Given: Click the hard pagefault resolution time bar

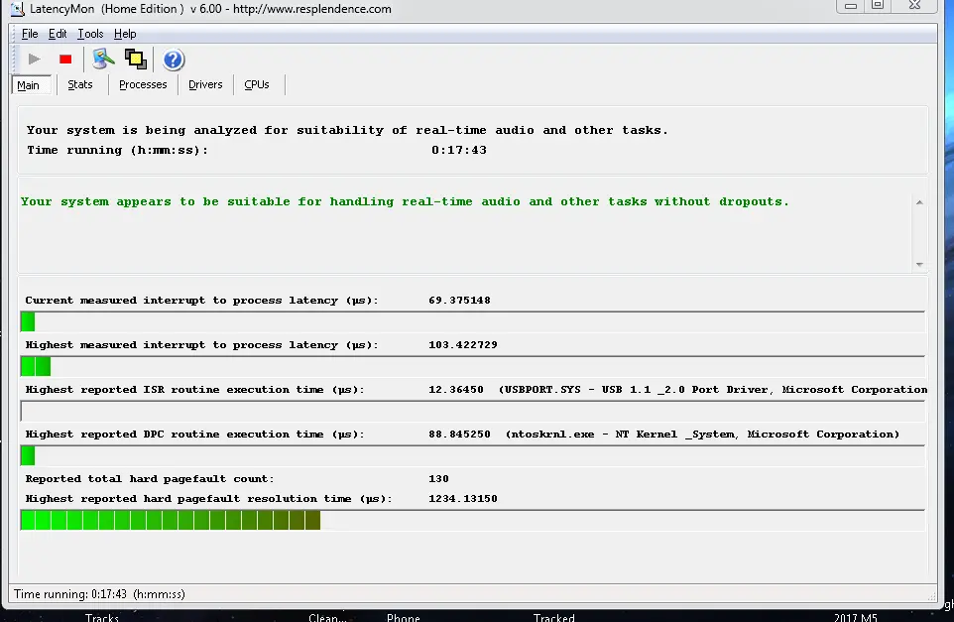Looking at the screenshot, I should pyautogui.click(x=472, y=520).
